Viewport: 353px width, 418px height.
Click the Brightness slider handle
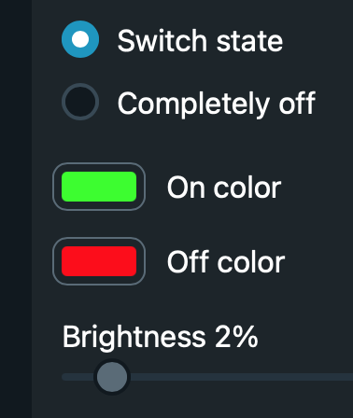[112, 377]
